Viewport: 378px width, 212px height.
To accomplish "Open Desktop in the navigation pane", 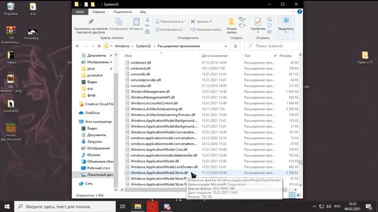I will tap(98, 168).
